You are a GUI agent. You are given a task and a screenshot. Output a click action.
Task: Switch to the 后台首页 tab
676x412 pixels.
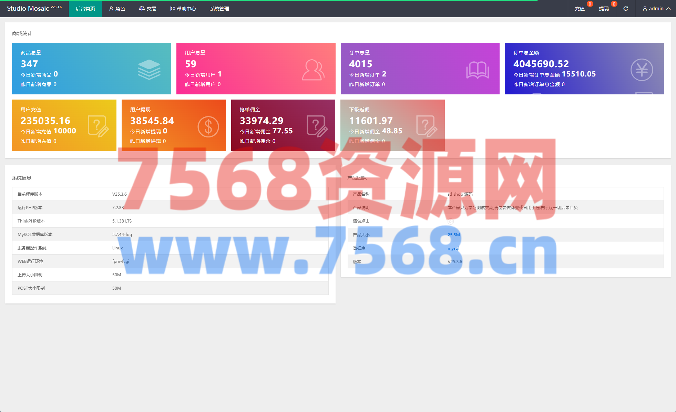[85, 9]
